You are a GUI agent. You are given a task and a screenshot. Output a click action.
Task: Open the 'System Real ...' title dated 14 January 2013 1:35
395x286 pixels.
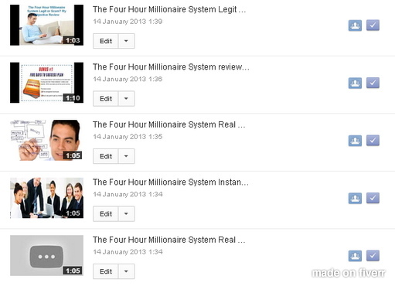coord(169,124)
